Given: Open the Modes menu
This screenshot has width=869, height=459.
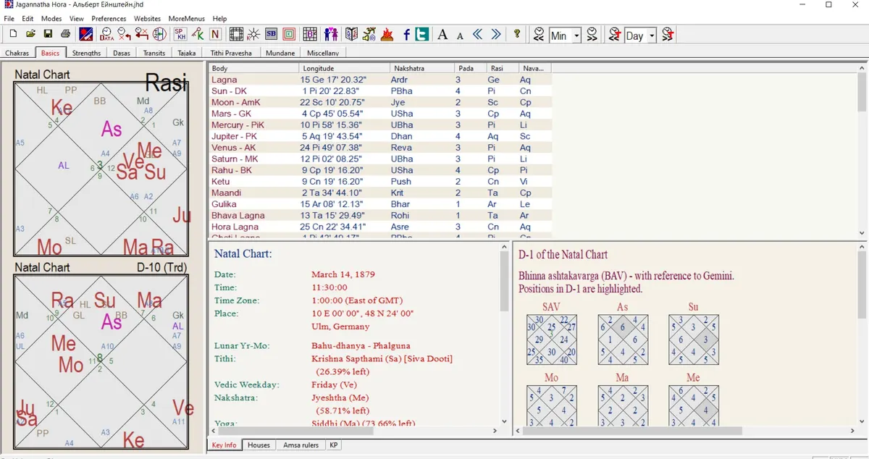Looking at the screenshot, I should 51,18.
